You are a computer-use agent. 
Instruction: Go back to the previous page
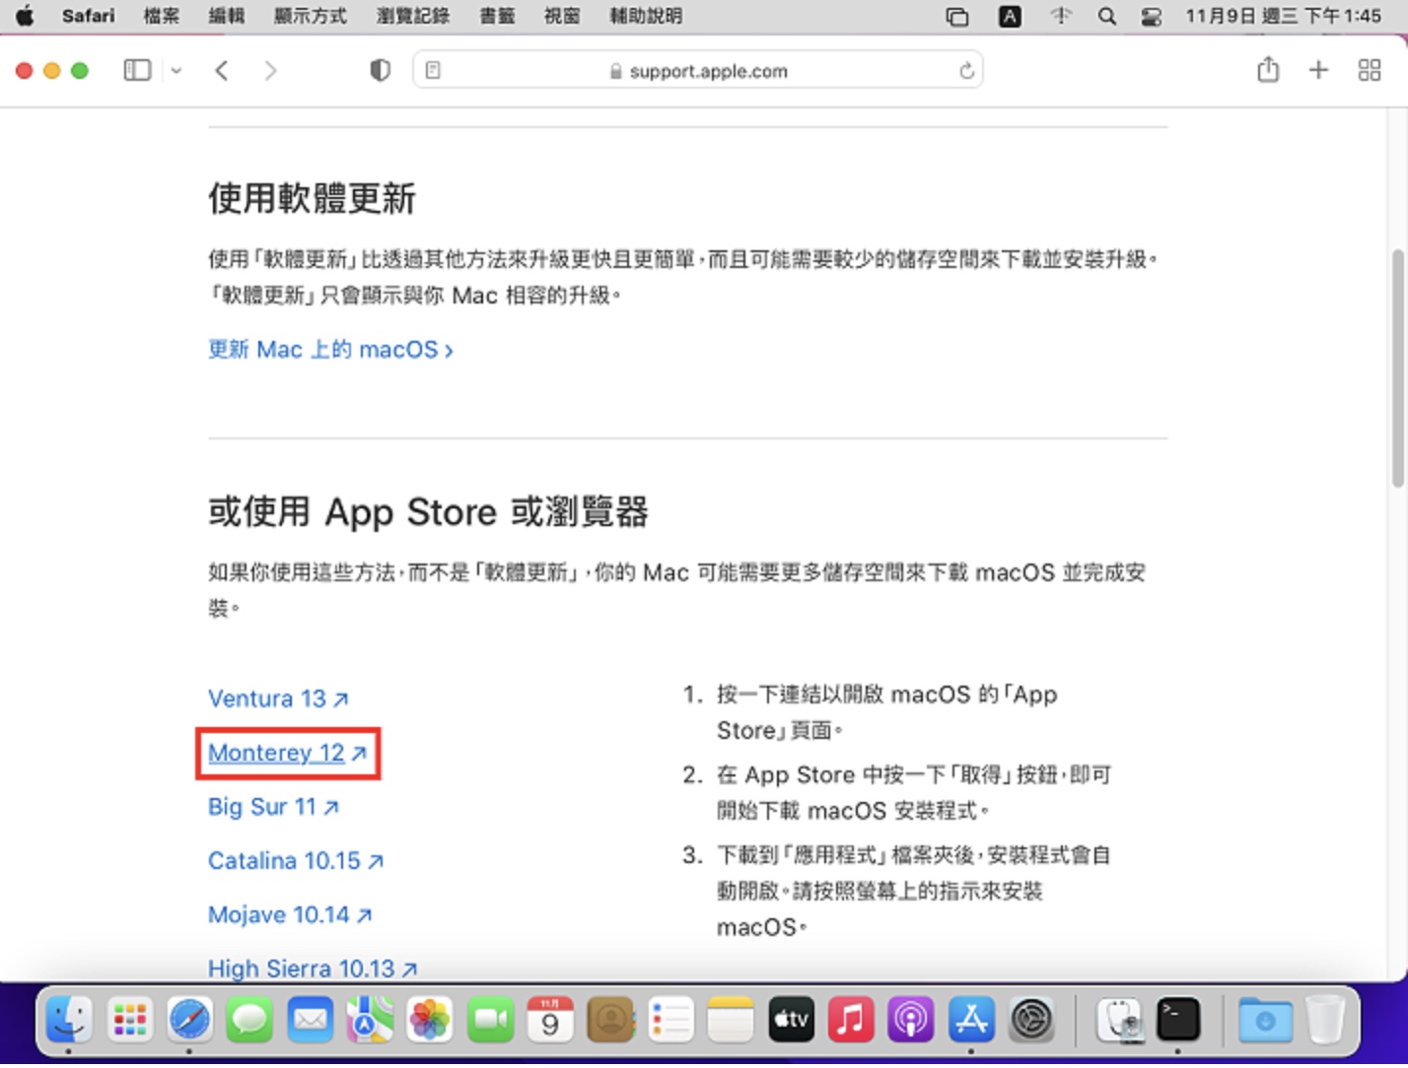point(222,70)
